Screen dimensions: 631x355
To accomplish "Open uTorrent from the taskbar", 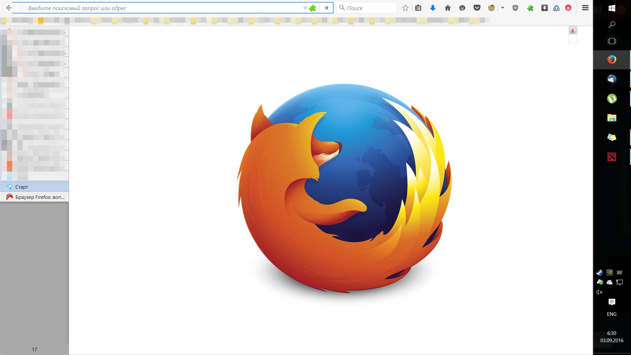I will pyautogui.click(x=612, y=99).
